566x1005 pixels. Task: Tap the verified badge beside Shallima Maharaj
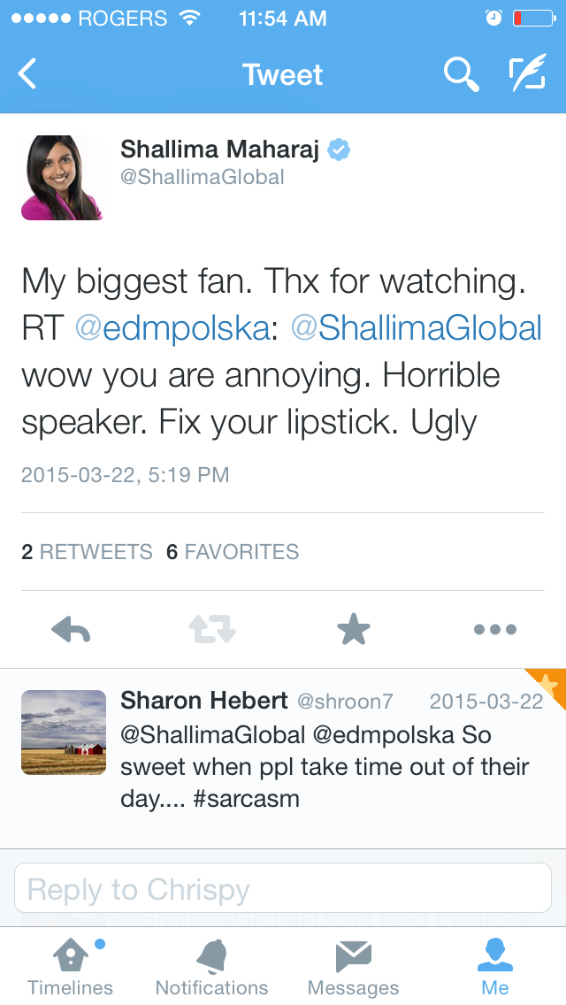339,150
